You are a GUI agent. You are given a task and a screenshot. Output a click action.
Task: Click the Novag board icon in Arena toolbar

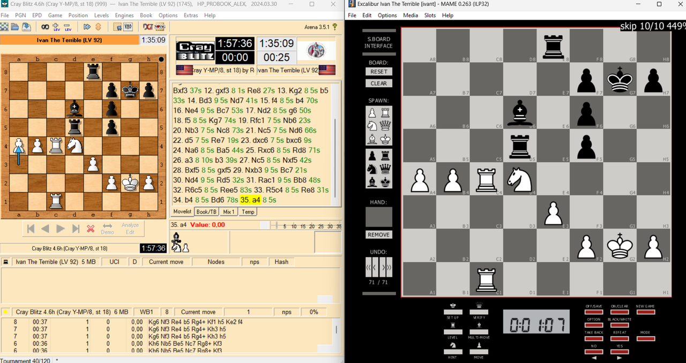pos(160,26)
